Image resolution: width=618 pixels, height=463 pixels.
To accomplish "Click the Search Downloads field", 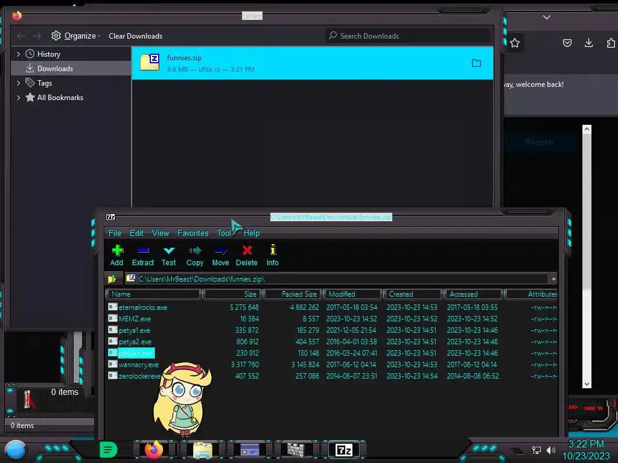I will coord(407,36).
